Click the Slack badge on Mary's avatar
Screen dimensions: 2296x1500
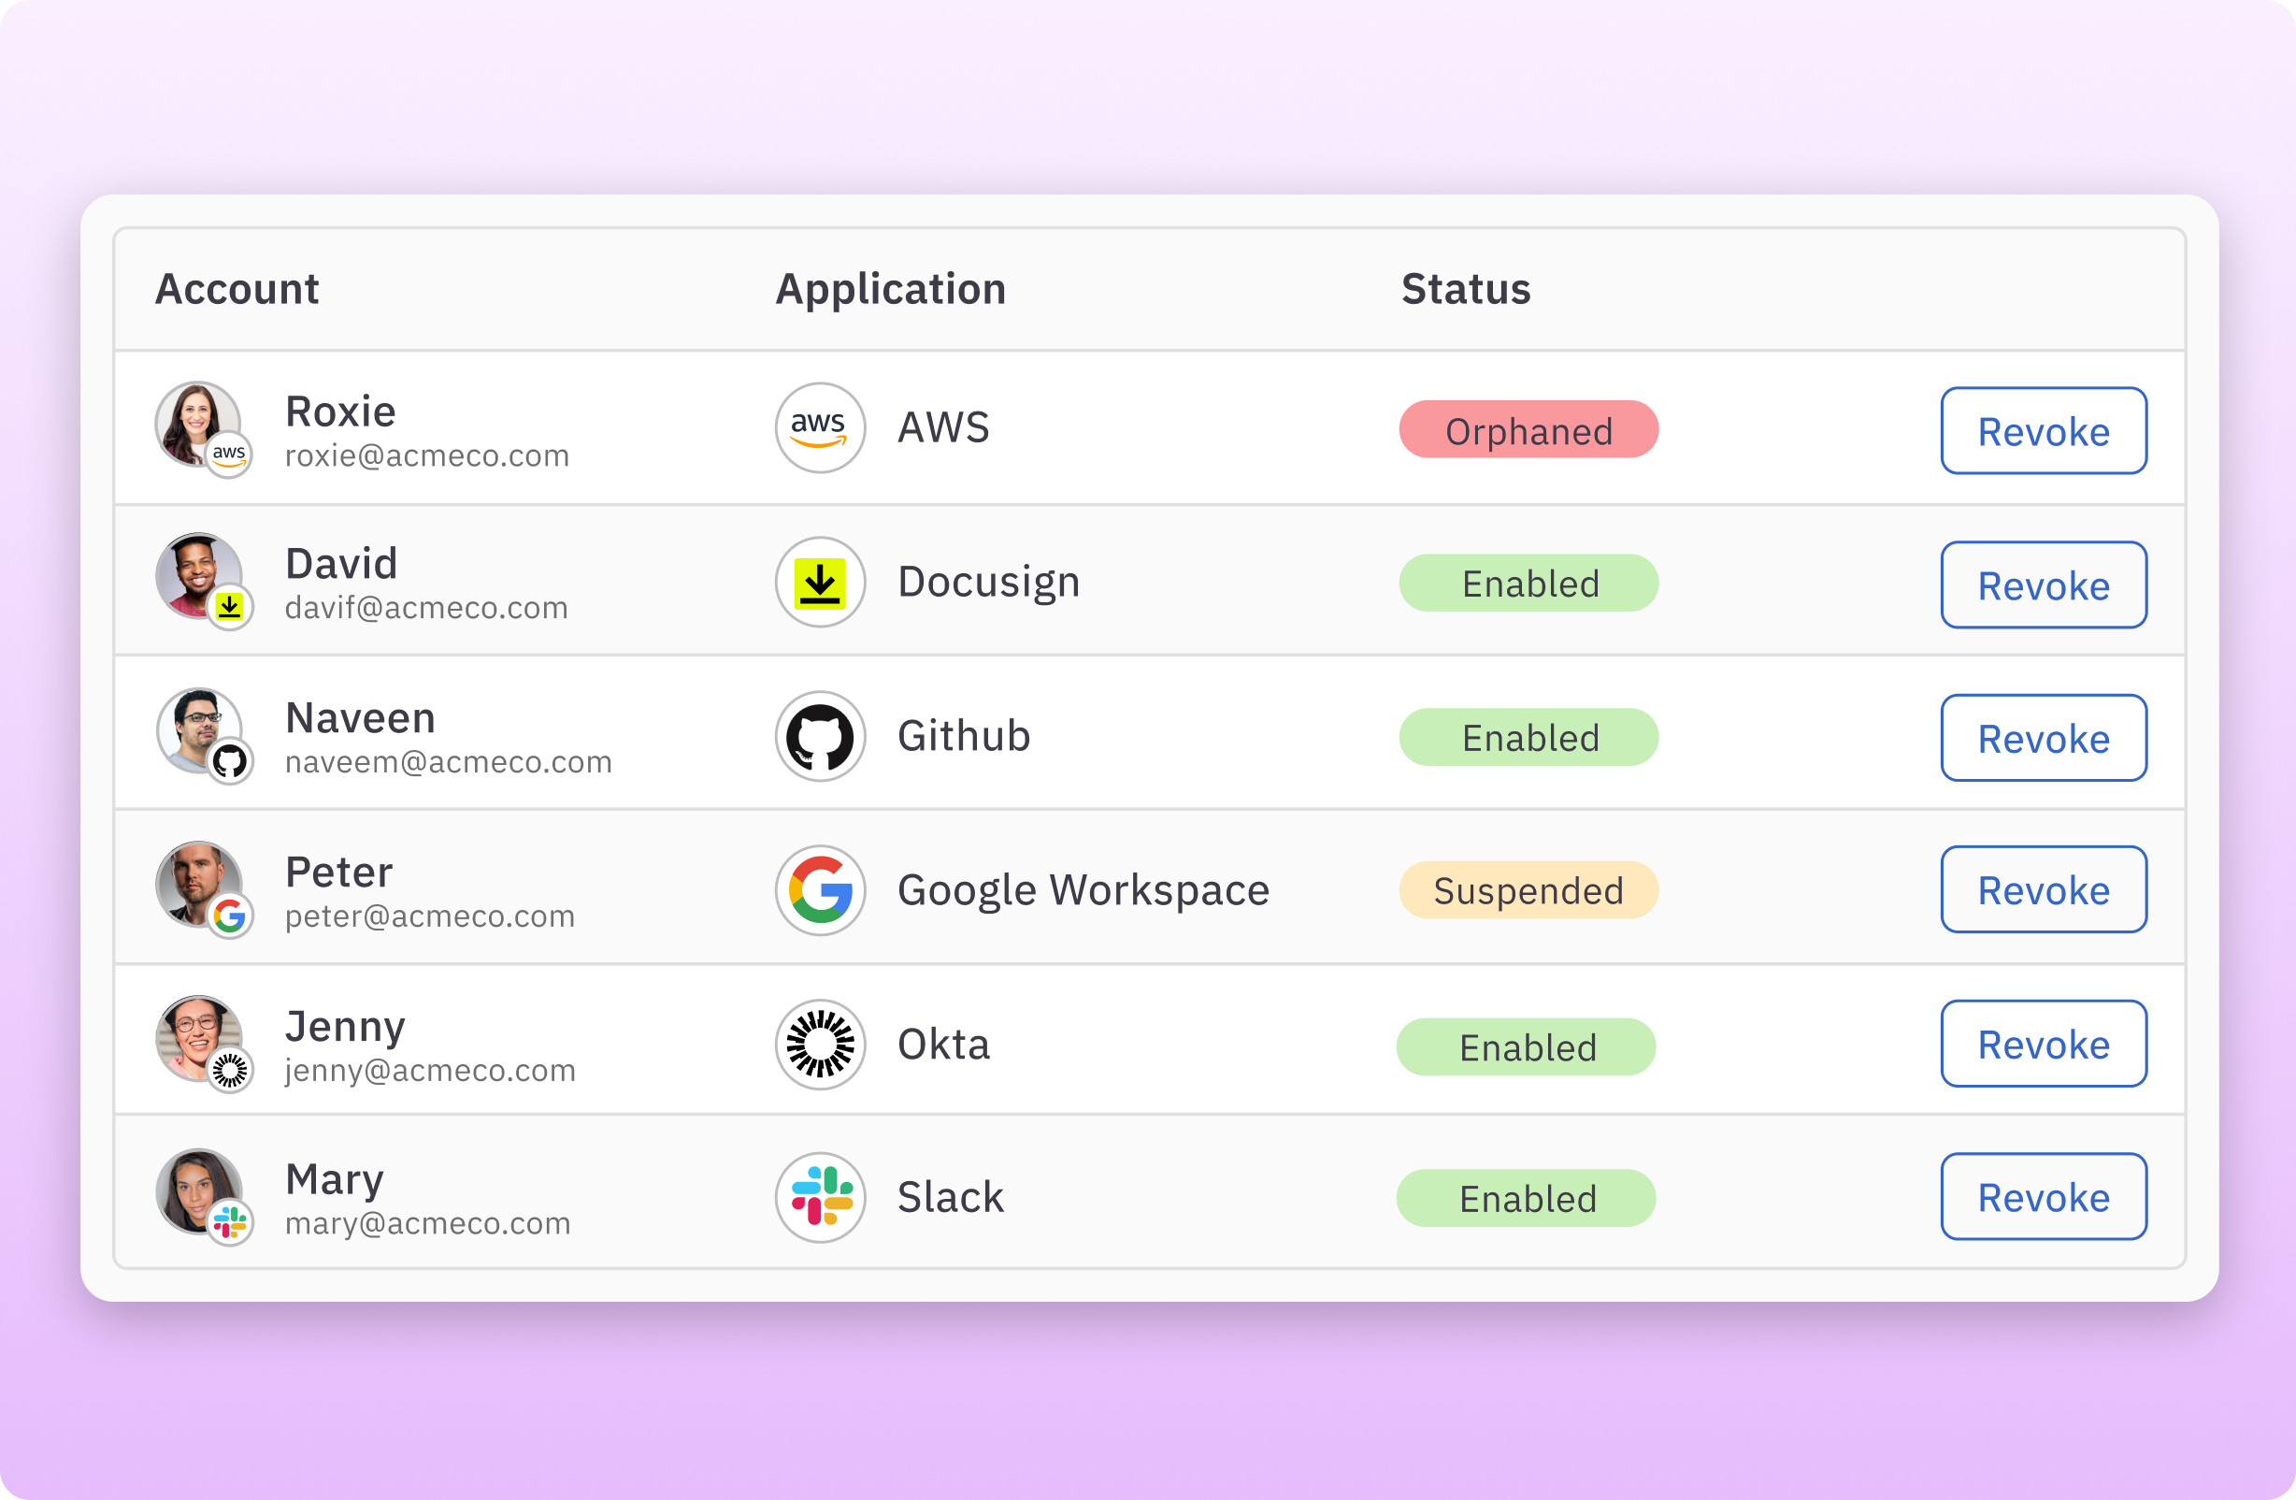230,1223
